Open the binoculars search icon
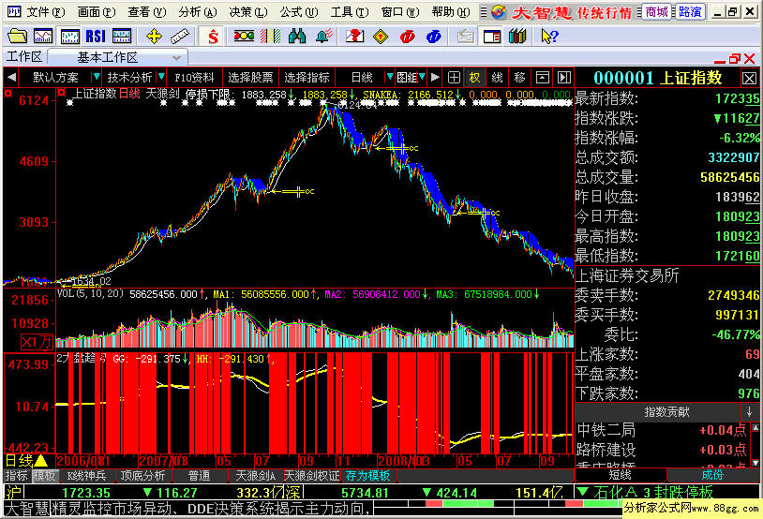This screenshot has height=519, width=763. pos(296,36)
